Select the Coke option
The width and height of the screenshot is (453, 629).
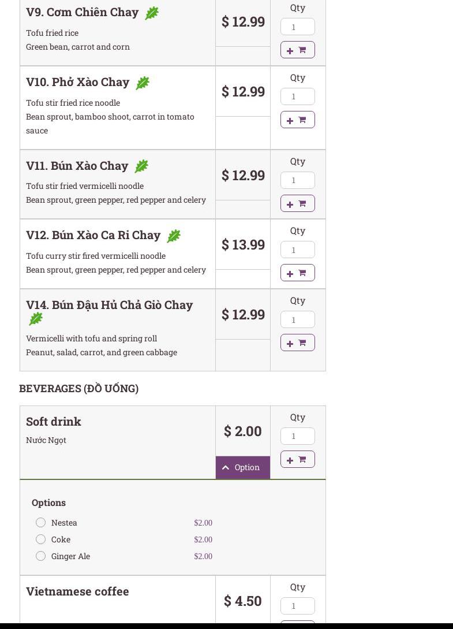(x=40, y=539)
